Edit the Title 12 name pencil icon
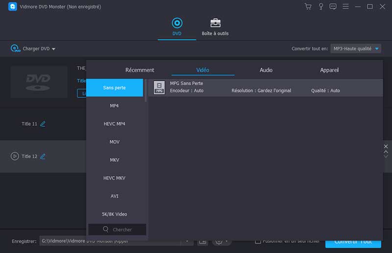The image size is (392, 253). (43, 156)
